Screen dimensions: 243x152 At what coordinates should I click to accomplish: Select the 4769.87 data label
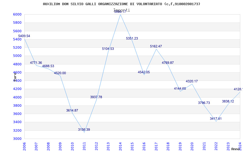(x=168, y=63)
